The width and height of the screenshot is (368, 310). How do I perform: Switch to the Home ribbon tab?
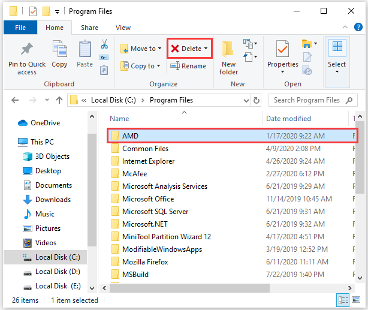click(55, 28)
